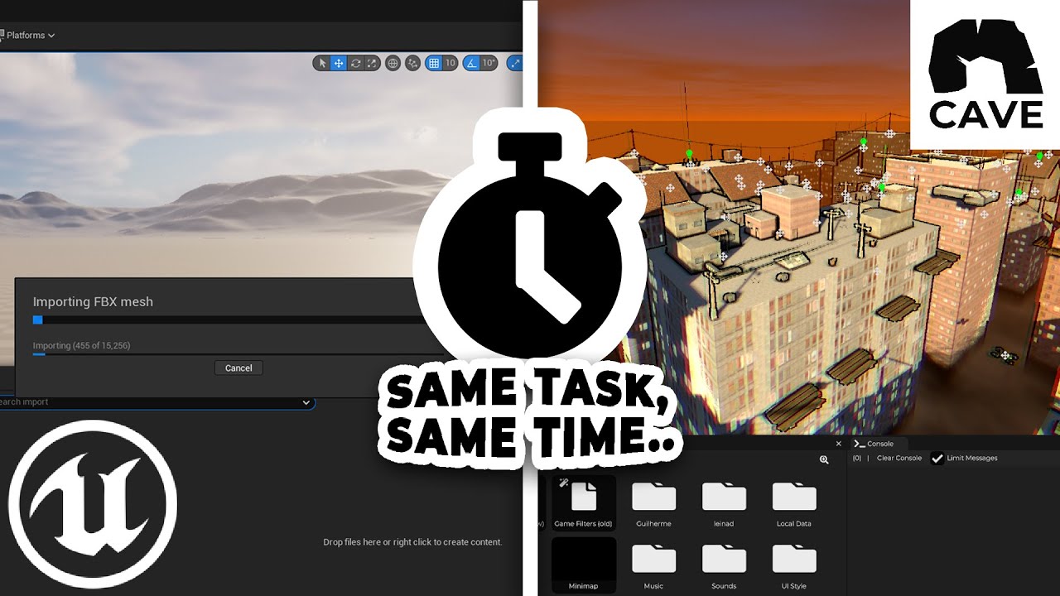Viewport: 1060px width, 596px height.
Task: Toggle the Limit Messages checkbox
Action: point(937,458)
